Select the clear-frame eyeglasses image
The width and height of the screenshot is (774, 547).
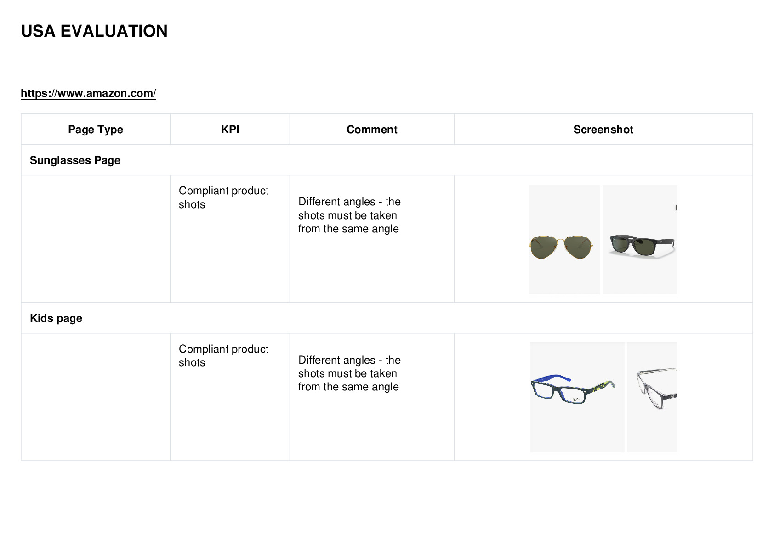coord(652,397)
